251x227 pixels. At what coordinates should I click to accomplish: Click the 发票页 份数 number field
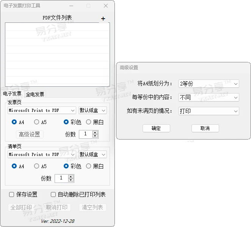86,134
